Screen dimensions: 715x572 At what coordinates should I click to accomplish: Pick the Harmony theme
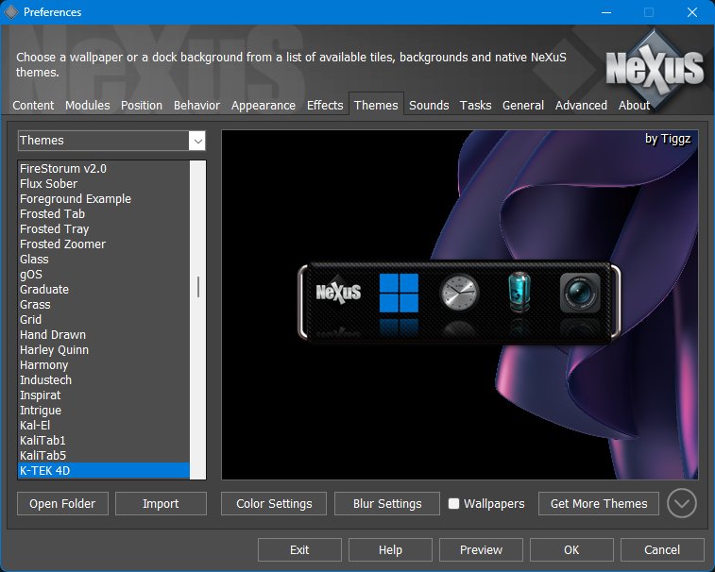pyautogui.click(x=104, y=364)
